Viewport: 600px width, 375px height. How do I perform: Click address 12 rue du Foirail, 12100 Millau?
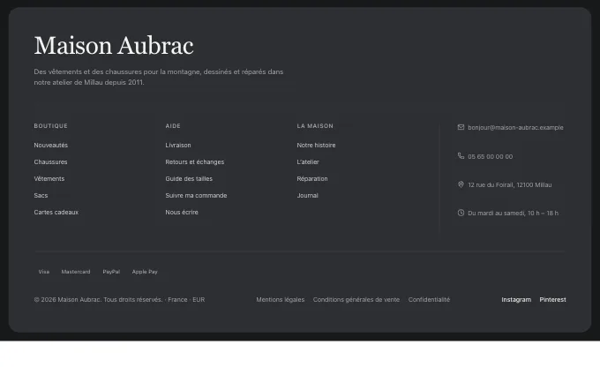510,184
